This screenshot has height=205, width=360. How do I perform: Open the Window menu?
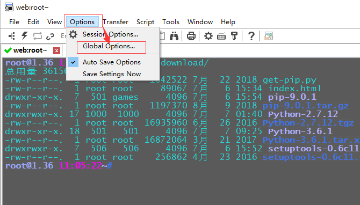pos(200,22)
